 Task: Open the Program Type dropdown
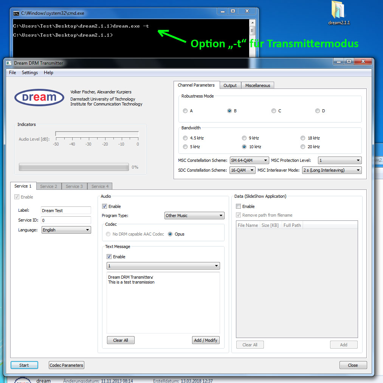click(194, 216)
